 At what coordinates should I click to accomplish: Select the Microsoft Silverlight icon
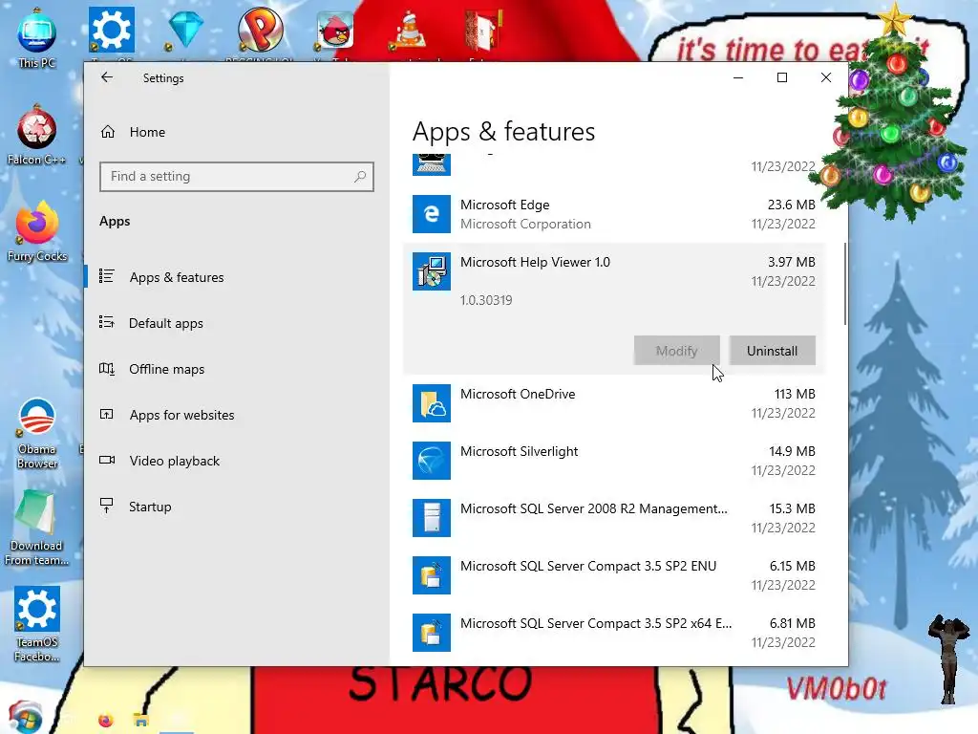(432, 461)
